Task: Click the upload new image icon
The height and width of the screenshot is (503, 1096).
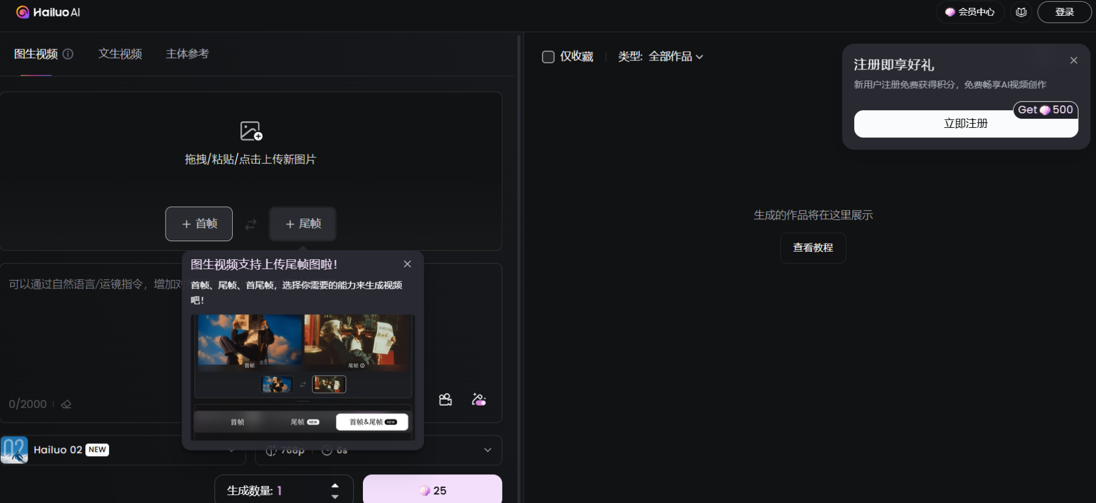Action: pos(251,131)
